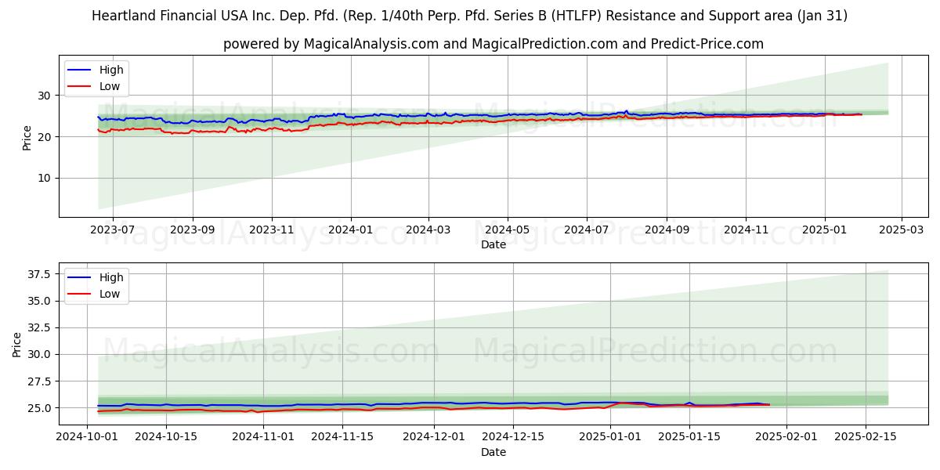Click the 'Price' y-axis label of top chart

[27, 137]
